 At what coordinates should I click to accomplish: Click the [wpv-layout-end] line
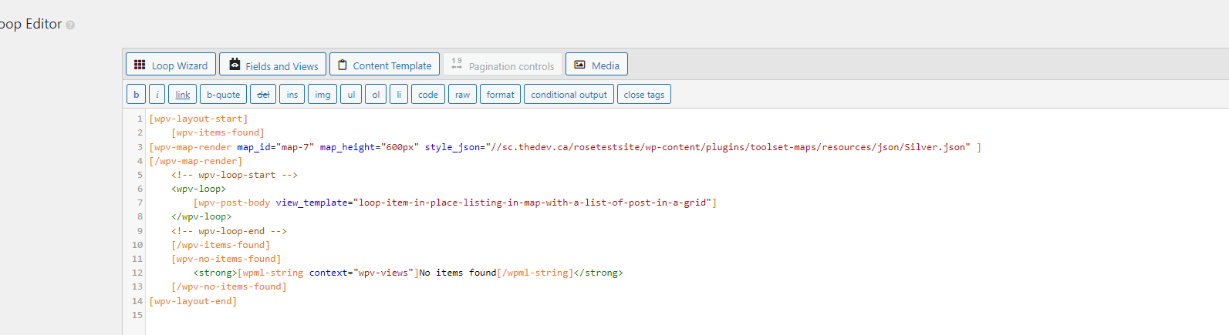[x=193, y=301]
